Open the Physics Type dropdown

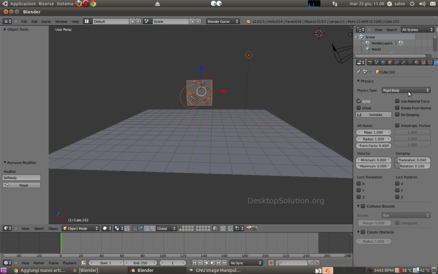(405, 90)
